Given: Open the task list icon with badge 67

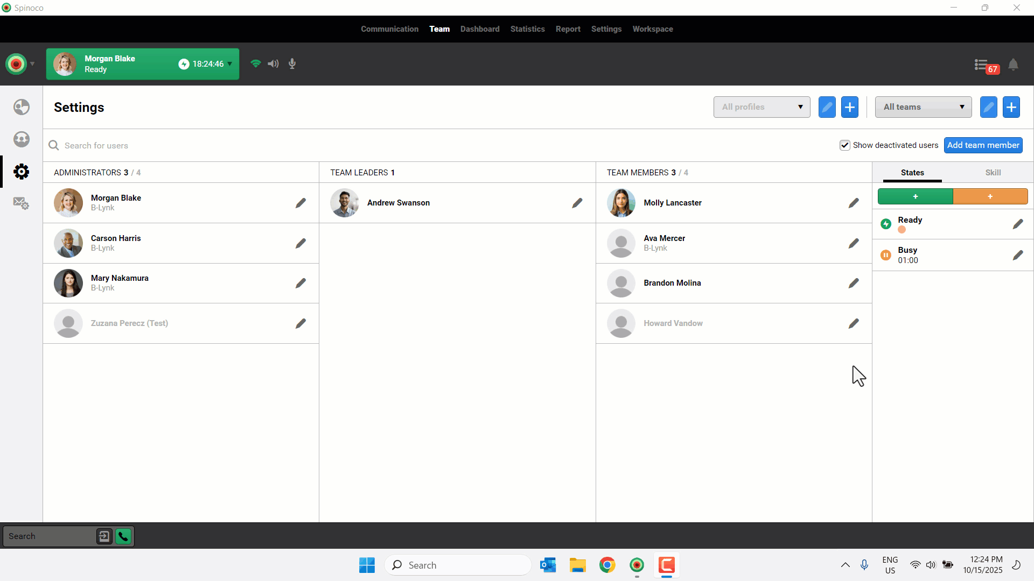Looking at the screenshot, I should pos(982,65).
